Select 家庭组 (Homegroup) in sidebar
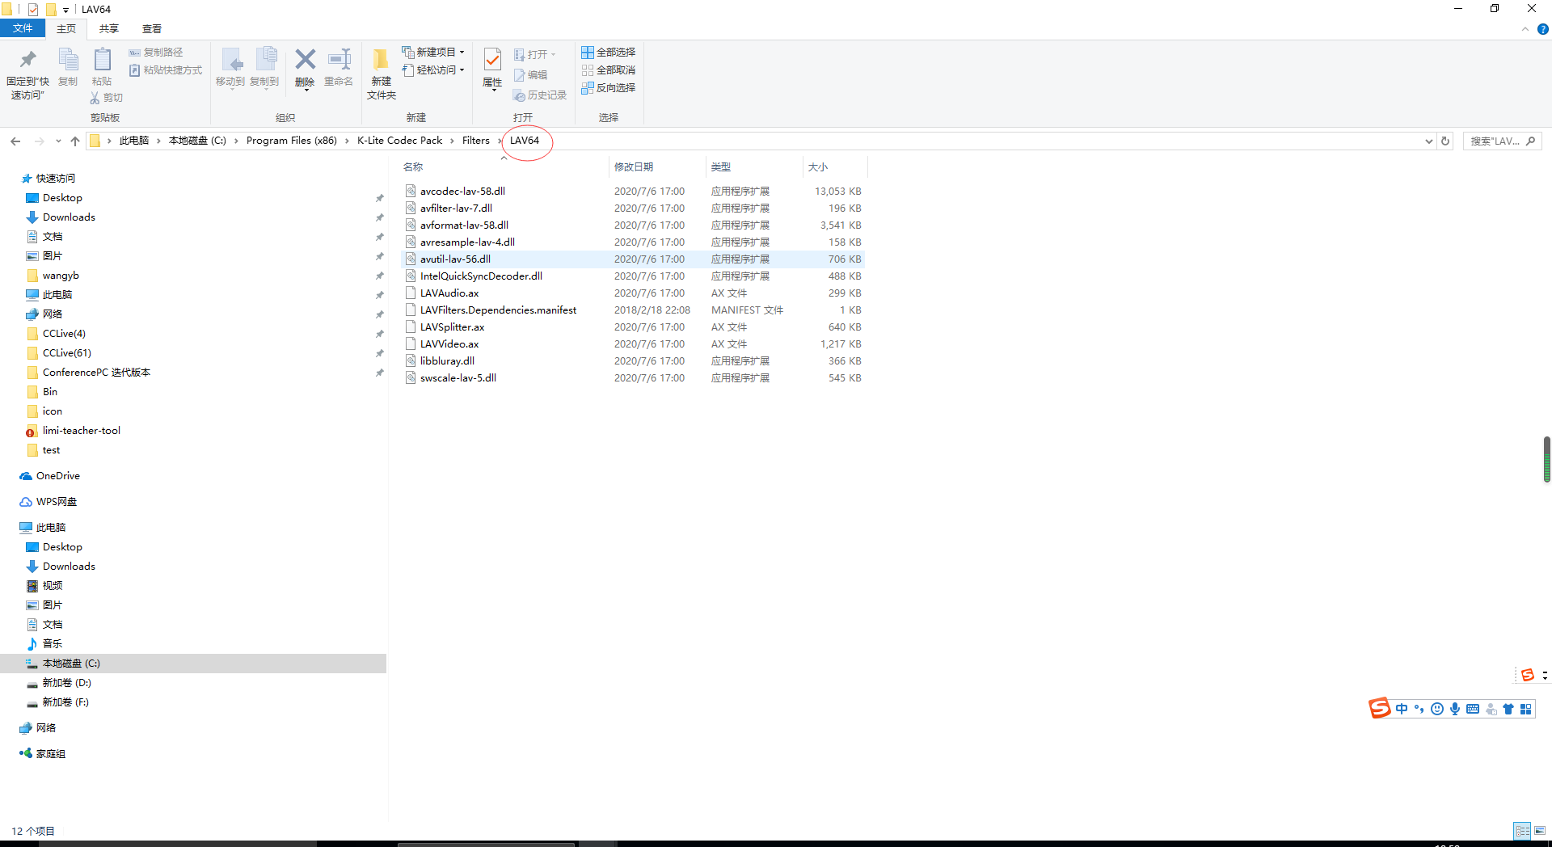This screenshot has width=1552, height=847. click(50, 754)
